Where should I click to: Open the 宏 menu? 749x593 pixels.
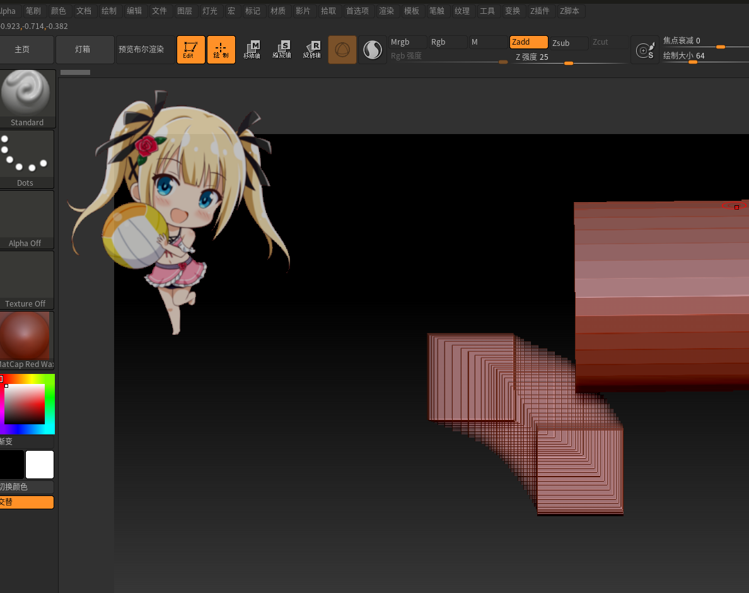pyautogui.click(x=231, y=11)
